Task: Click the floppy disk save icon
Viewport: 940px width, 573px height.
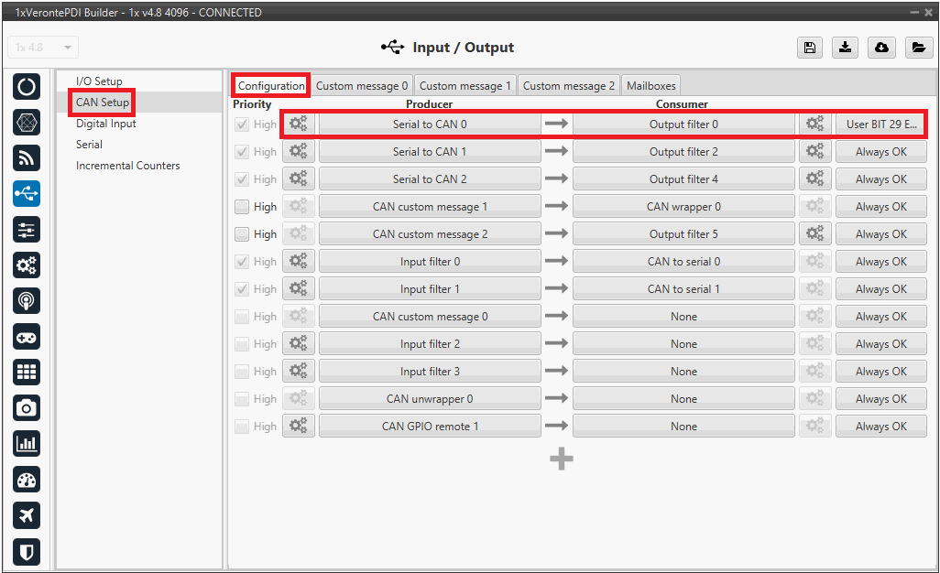Action: [809, 49]
